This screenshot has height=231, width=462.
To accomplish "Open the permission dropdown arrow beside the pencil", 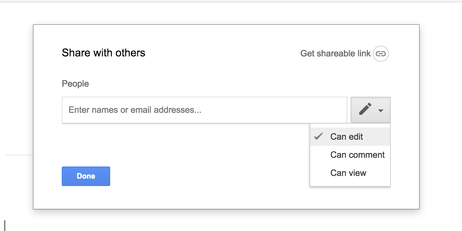I will [x=381, y=110].
